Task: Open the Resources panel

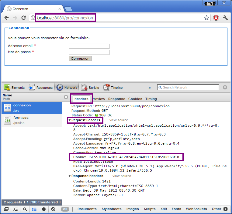Action: point(41,88)
